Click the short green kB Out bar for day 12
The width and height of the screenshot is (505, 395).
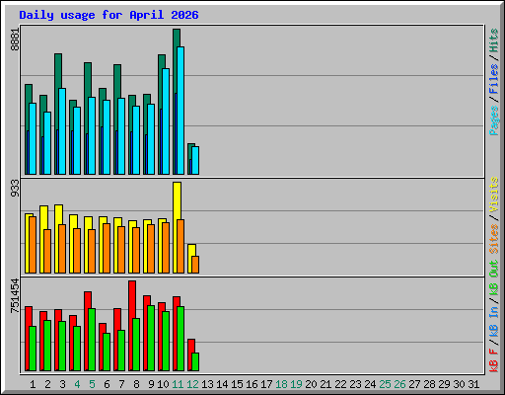click(x=195, y=362)
